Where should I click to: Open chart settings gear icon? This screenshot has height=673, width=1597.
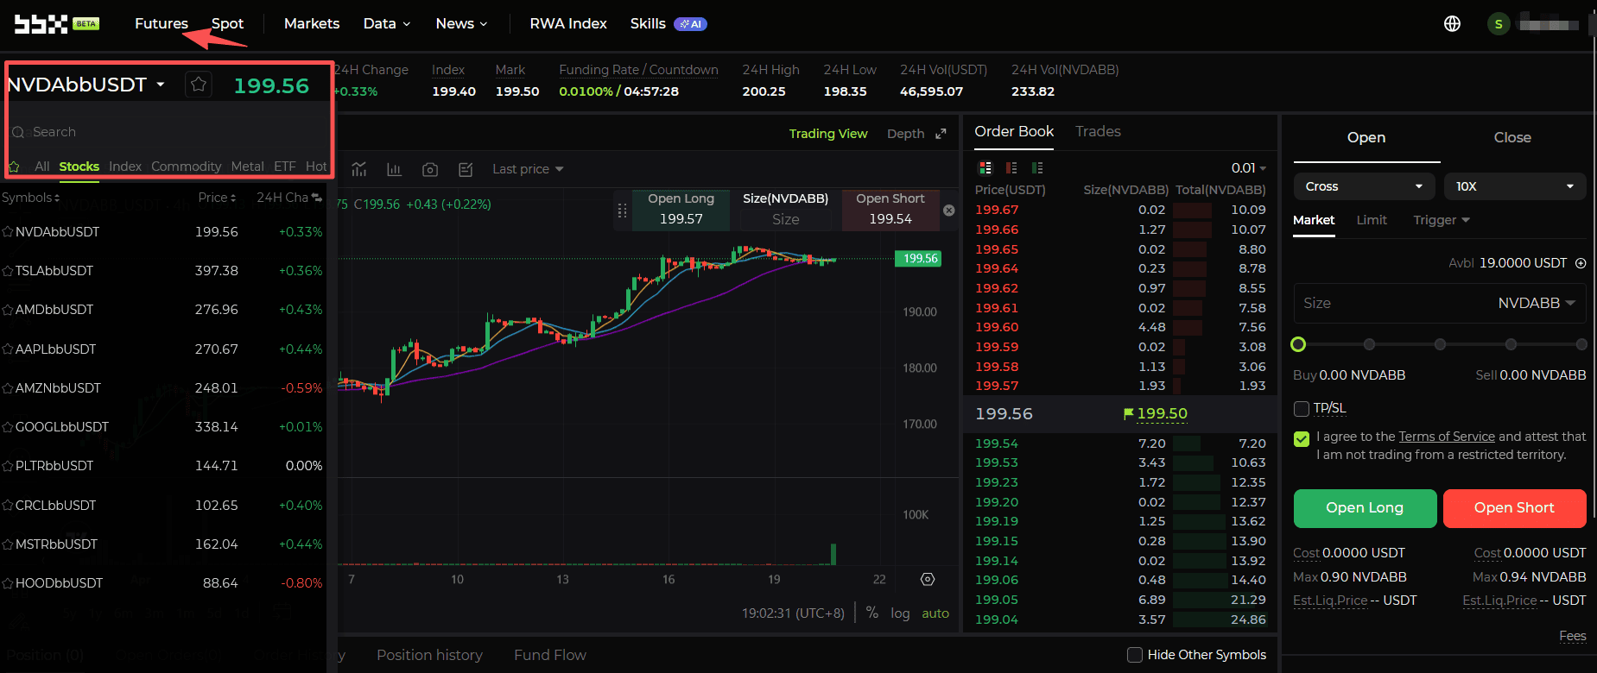click(x=928, y=579)
